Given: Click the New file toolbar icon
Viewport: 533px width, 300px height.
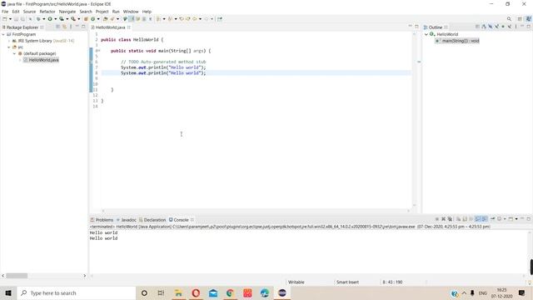Looking at the screenshot, I should tap(5, 19).
